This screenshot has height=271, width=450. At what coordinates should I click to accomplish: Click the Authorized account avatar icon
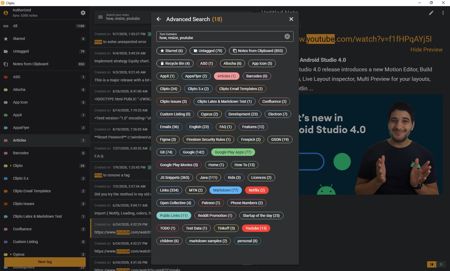pyautogui.click(x=6, y=13)
